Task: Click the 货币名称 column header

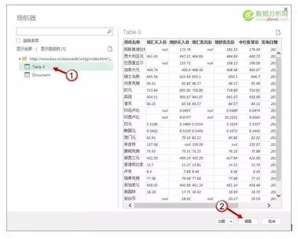Action: [x=132, y=42]
